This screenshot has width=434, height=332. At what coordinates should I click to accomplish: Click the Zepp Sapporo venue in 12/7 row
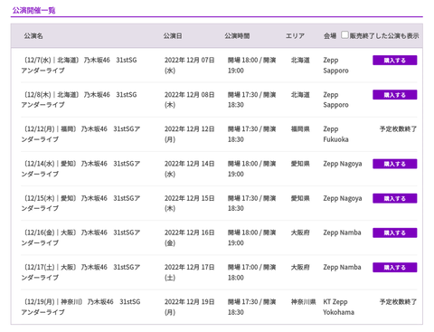(x=335, y=65)
